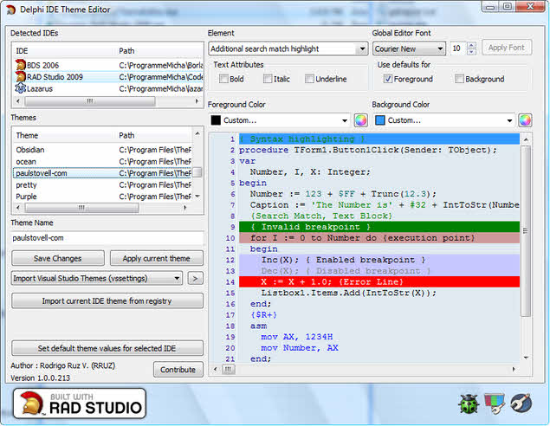Image resolution: width=550 pixels, height=426 pixels.
Task: Click the Disabled breakpoint line 13
Action: click(379, 271)
